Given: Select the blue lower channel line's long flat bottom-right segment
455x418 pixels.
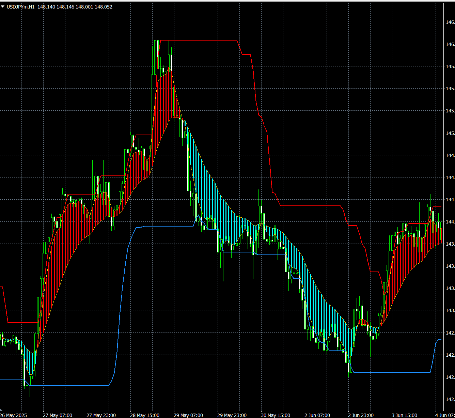Looking at the screenshot, I should pyautogui.click(x=392, y=372).
